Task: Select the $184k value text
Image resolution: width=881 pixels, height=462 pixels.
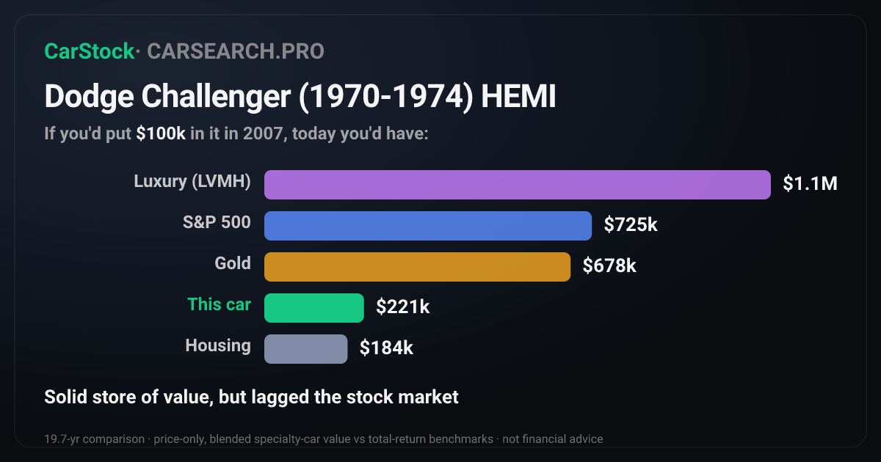Action: point(386,348)
